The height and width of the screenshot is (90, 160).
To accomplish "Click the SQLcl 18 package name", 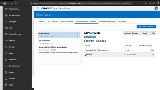I will (x=89, y=54).
